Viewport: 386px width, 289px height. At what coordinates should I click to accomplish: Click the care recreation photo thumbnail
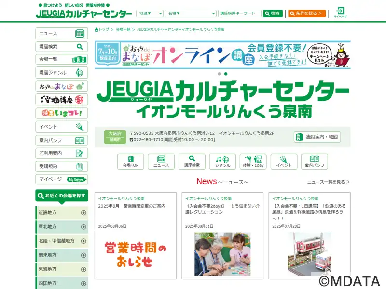[x=222, y=254]
